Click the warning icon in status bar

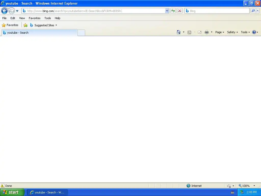tap(3, 186)
